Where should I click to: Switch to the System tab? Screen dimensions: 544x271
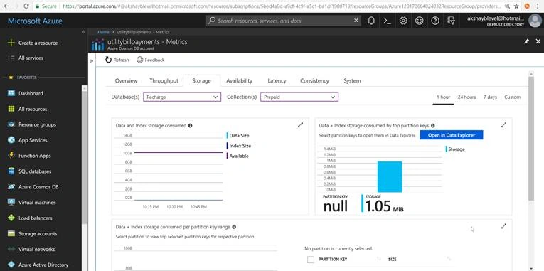point(352,80)
